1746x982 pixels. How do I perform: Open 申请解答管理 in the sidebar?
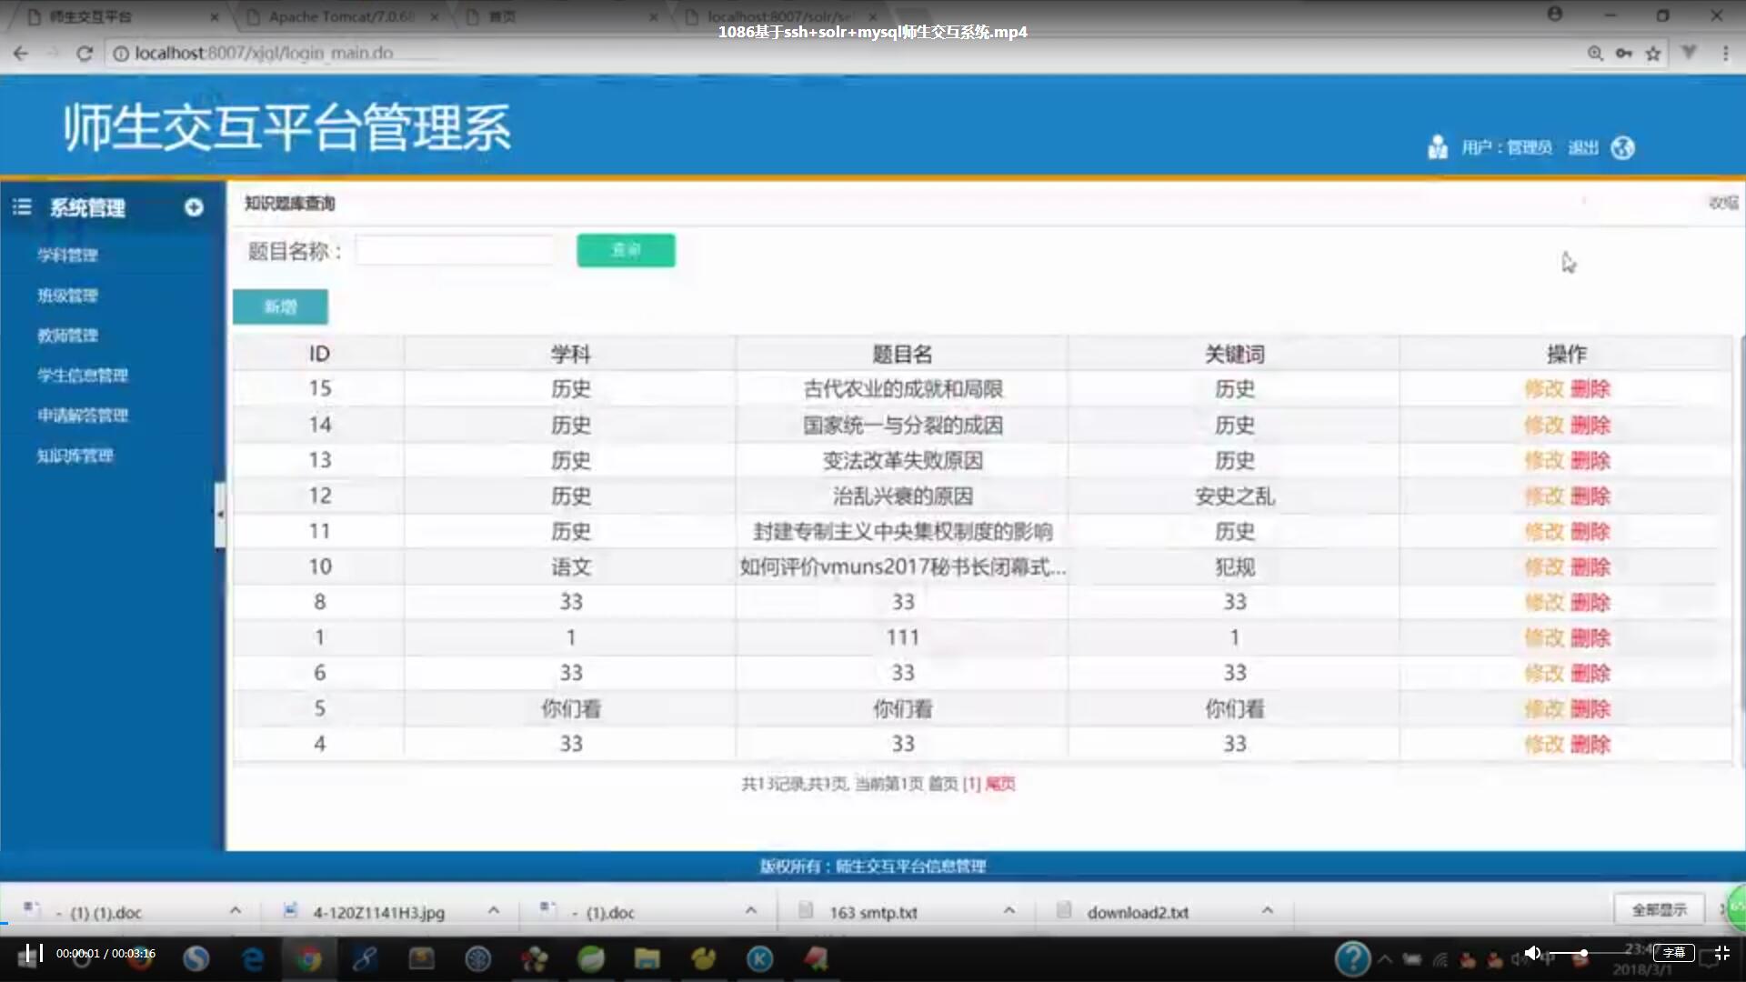pos(83,416)
